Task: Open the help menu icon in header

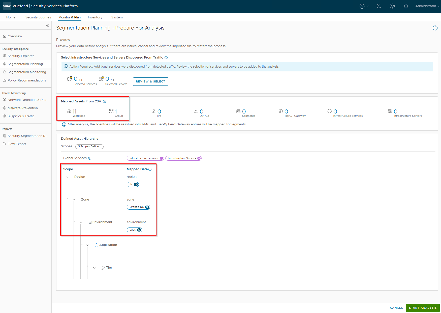Action: tap(362, 6)
